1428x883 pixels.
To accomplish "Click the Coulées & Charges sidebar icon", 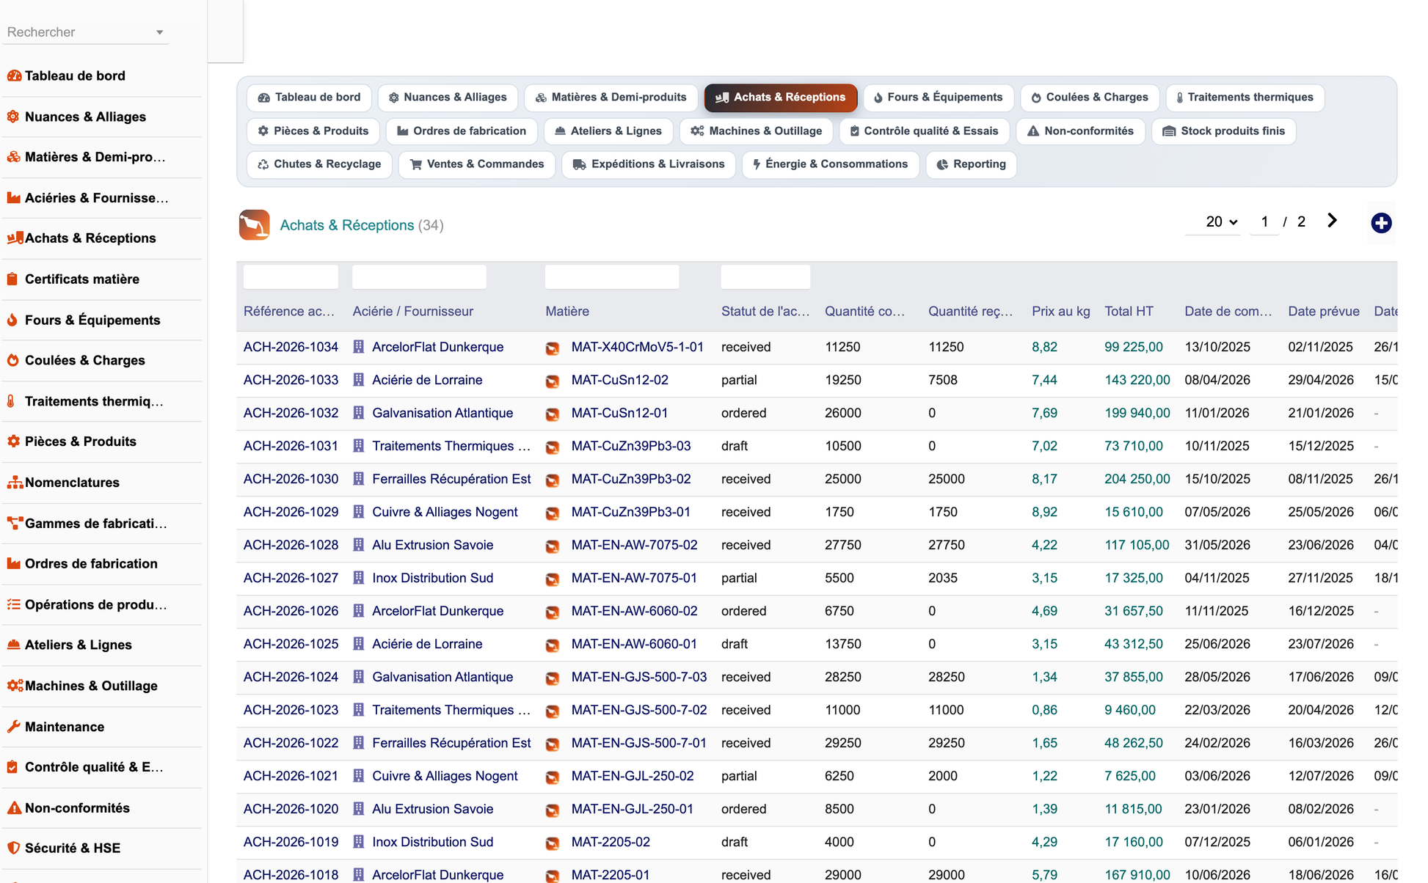I will point(13,360).
